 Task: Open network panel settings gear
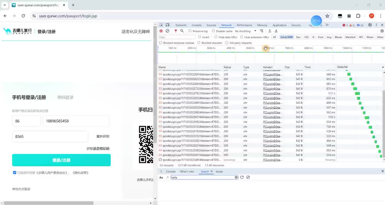[382, 31]
